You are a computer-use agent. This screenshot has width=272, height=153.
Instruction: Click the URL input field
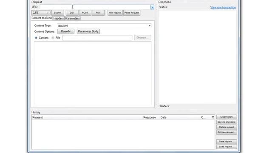(95, 7)
